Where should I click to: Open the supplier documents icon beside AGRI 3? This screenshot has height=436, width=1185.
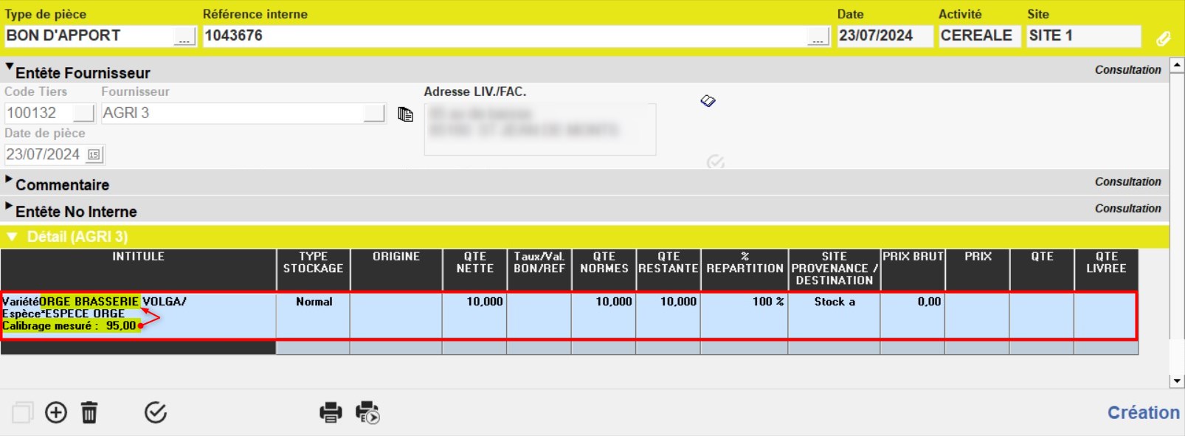[405, 114]
